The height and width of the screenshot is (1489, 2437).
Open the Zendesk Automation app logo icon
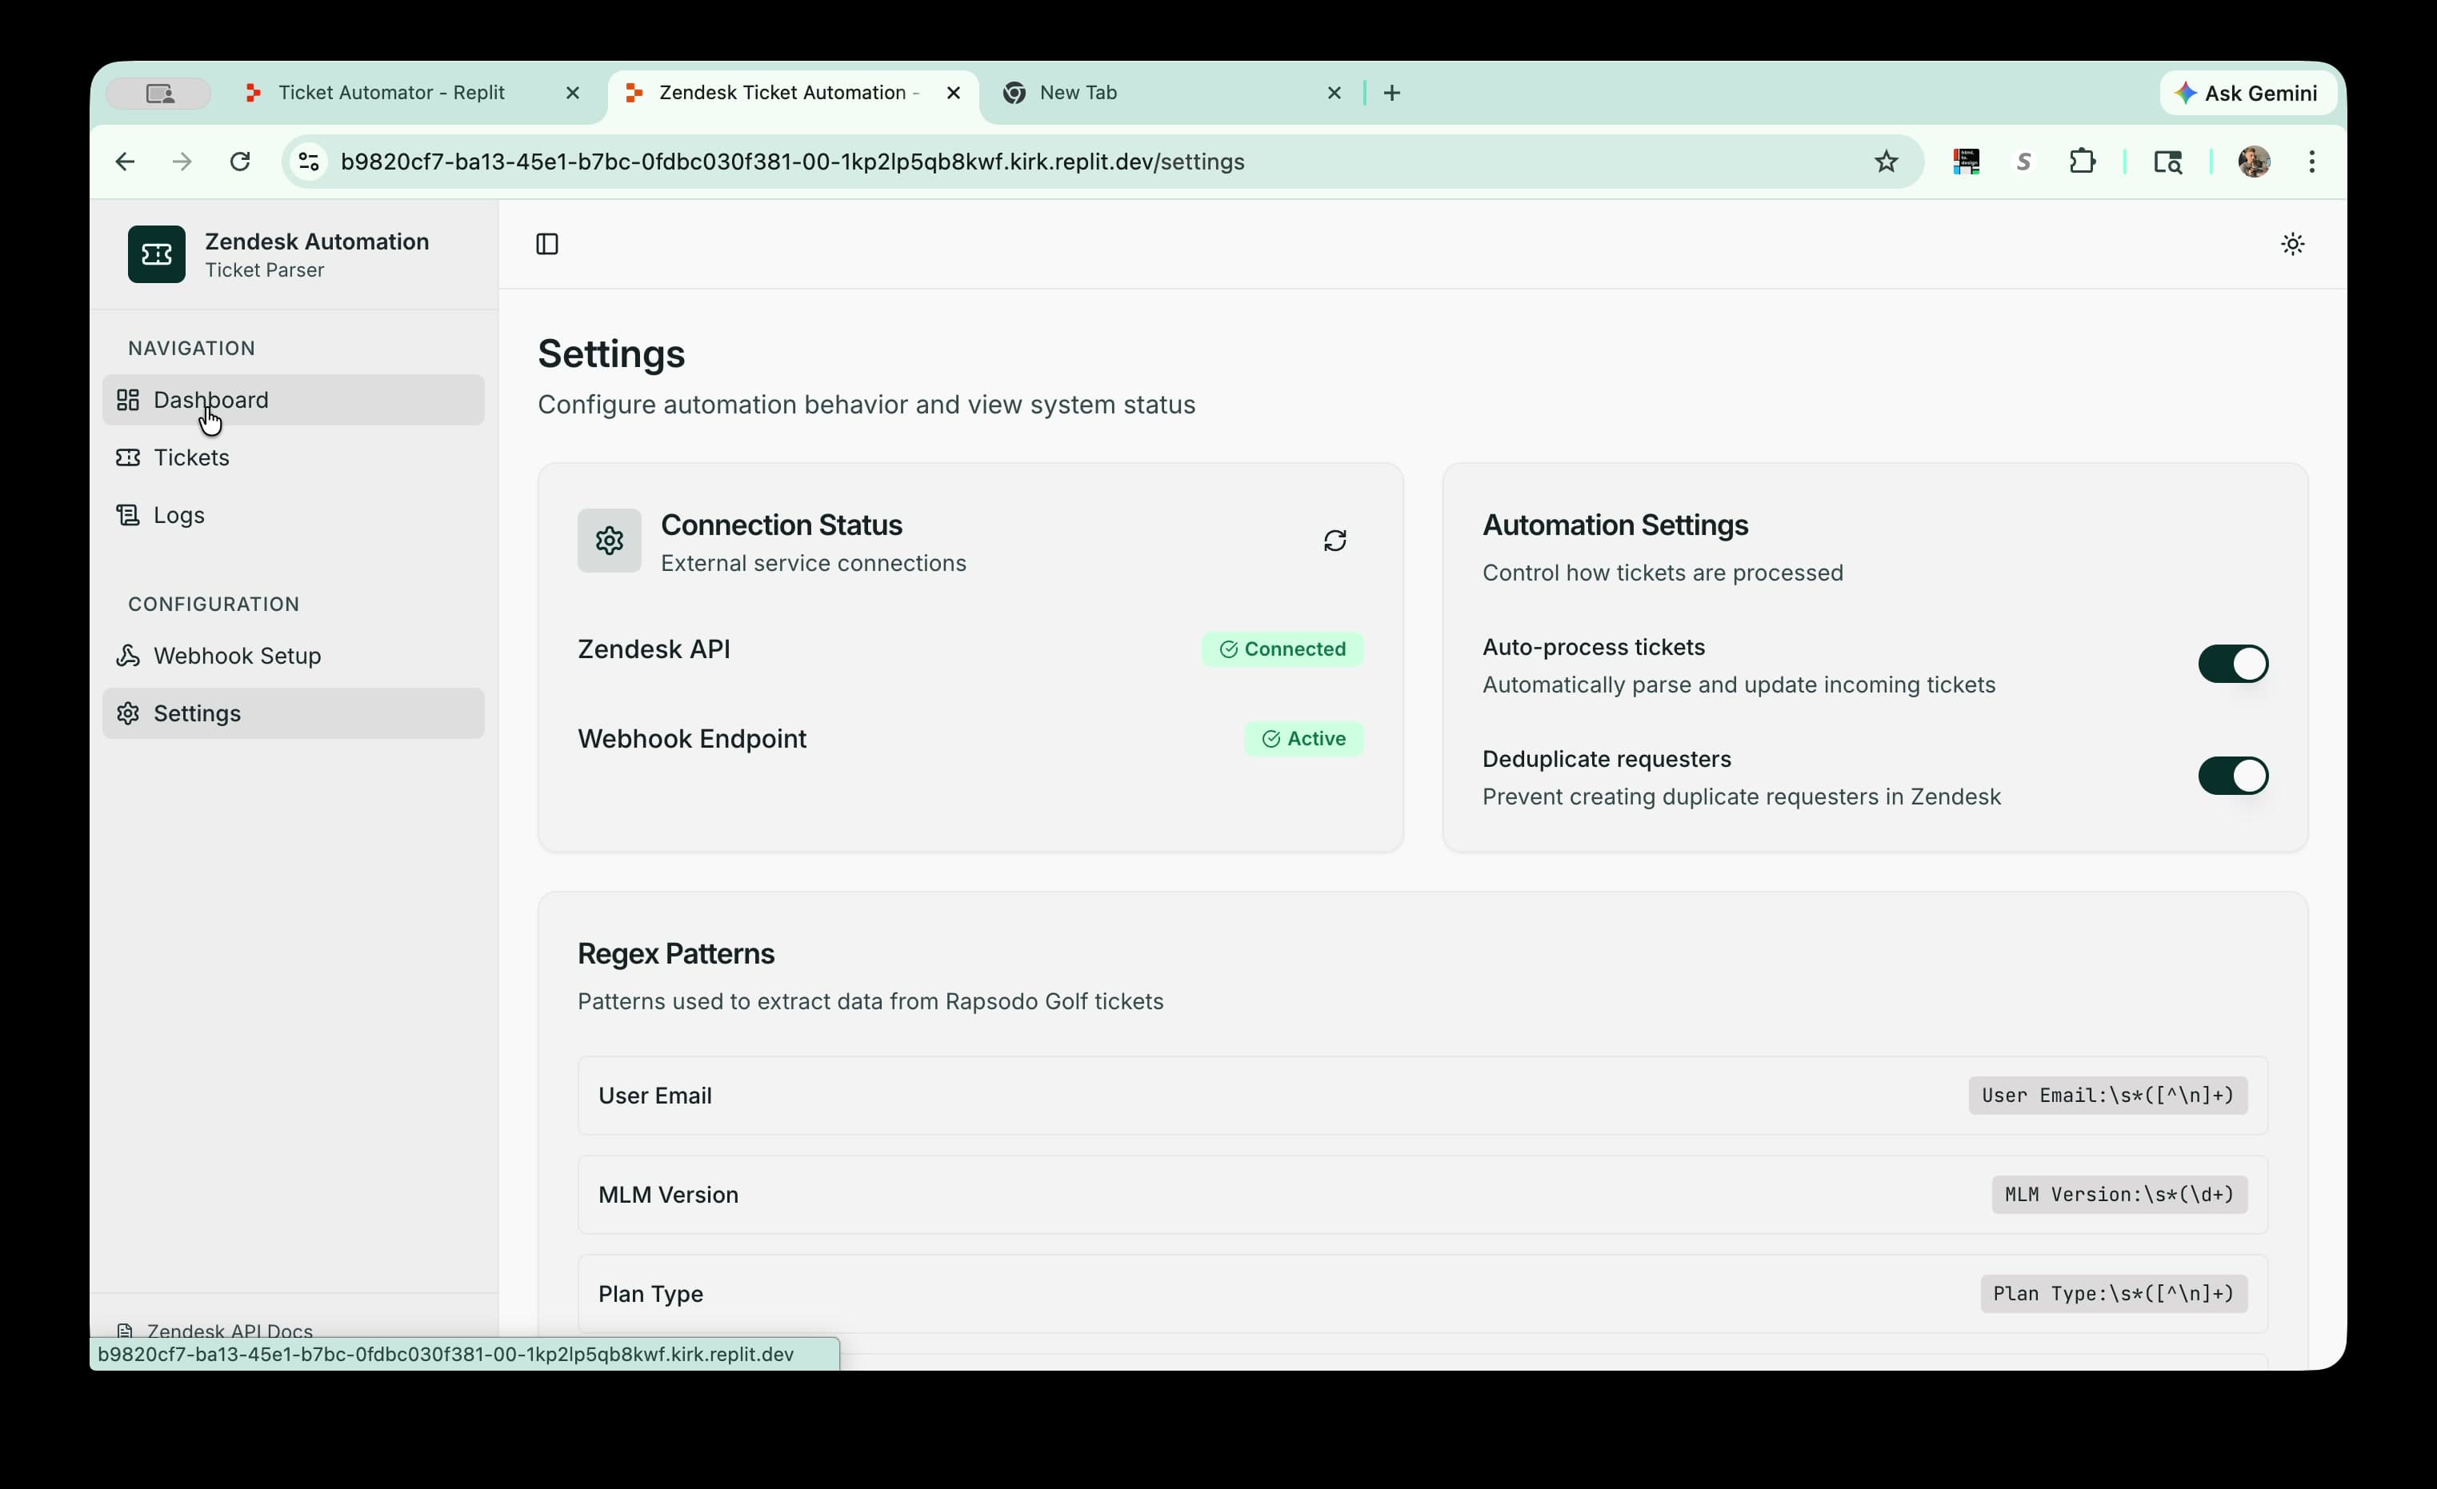tap(155, 253)
